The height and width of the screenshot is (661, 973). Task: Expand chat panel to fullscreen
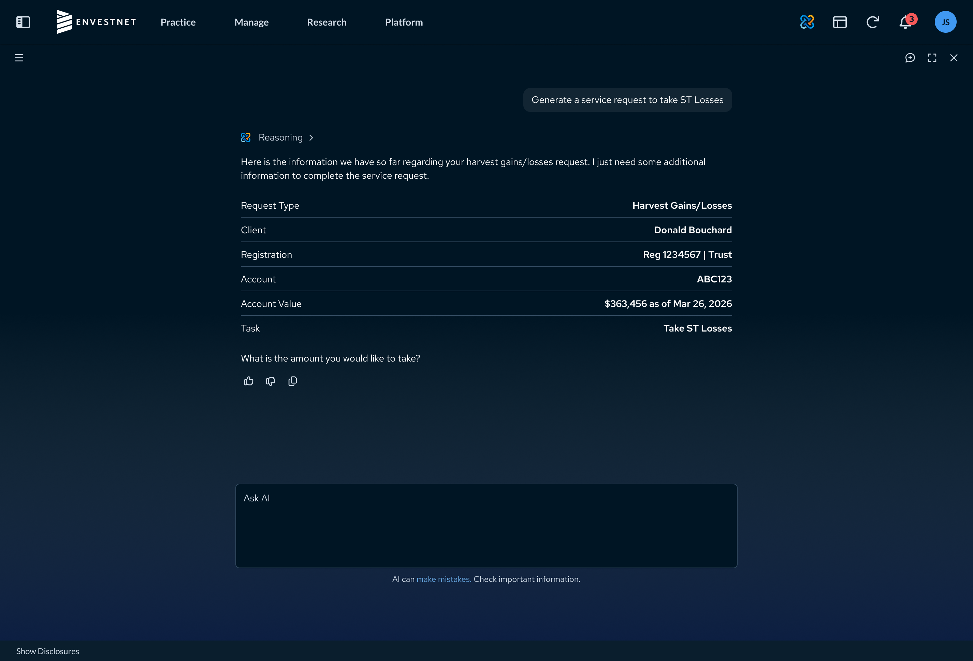tap(932, 58)
